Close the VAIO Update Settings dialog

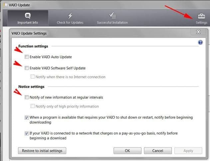198,32
